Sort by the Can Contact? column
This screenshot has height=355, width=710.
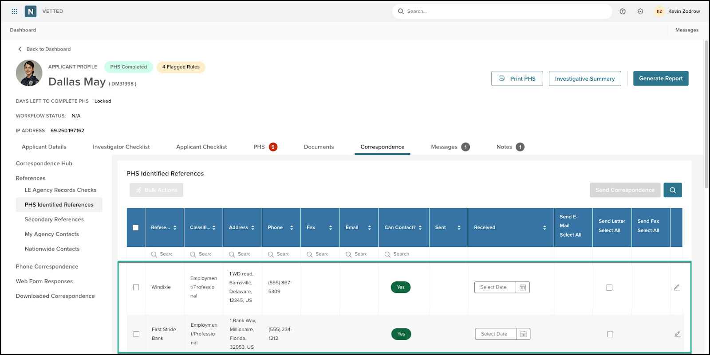(420, 228)
